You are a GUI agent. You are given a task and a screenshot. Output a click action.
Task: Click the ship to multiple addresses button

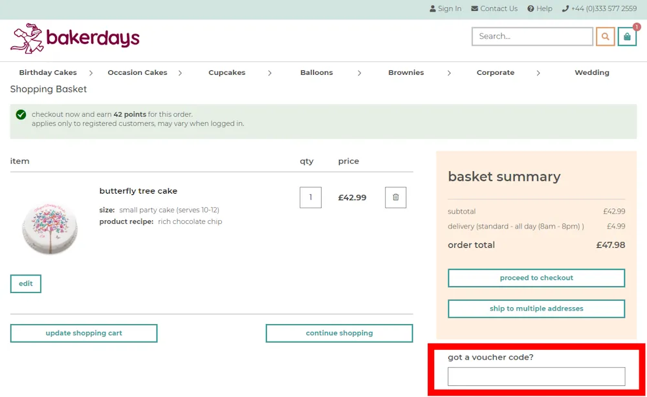(x=536, y=309)
